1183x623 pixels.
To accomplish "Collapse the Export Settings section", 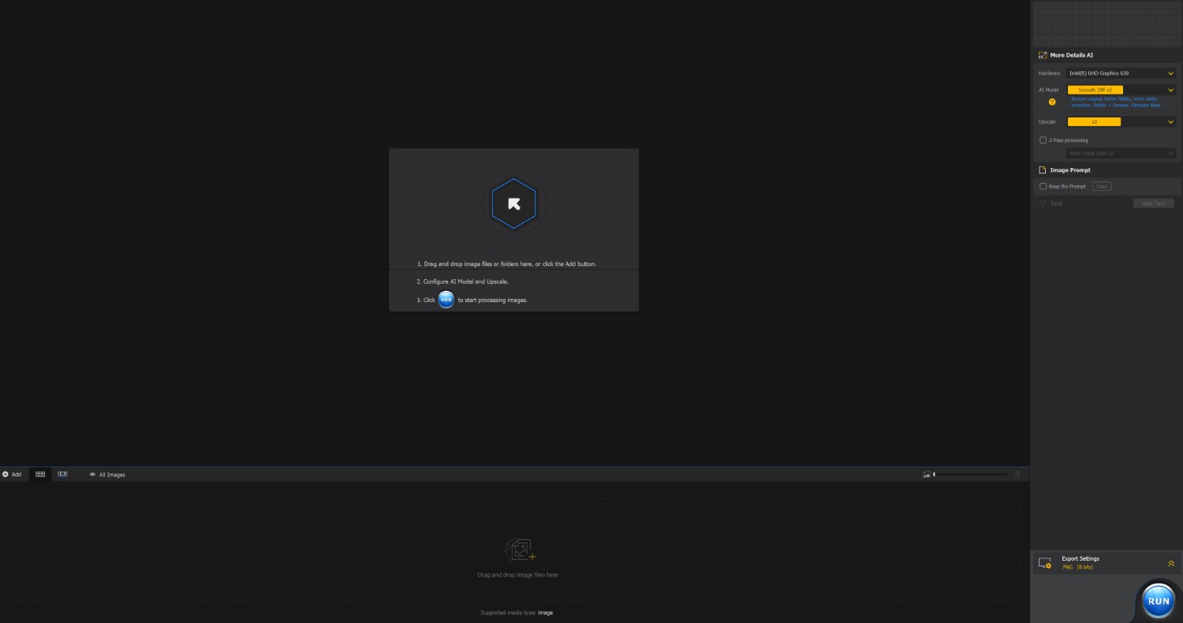I will [x=1171, y=562].
